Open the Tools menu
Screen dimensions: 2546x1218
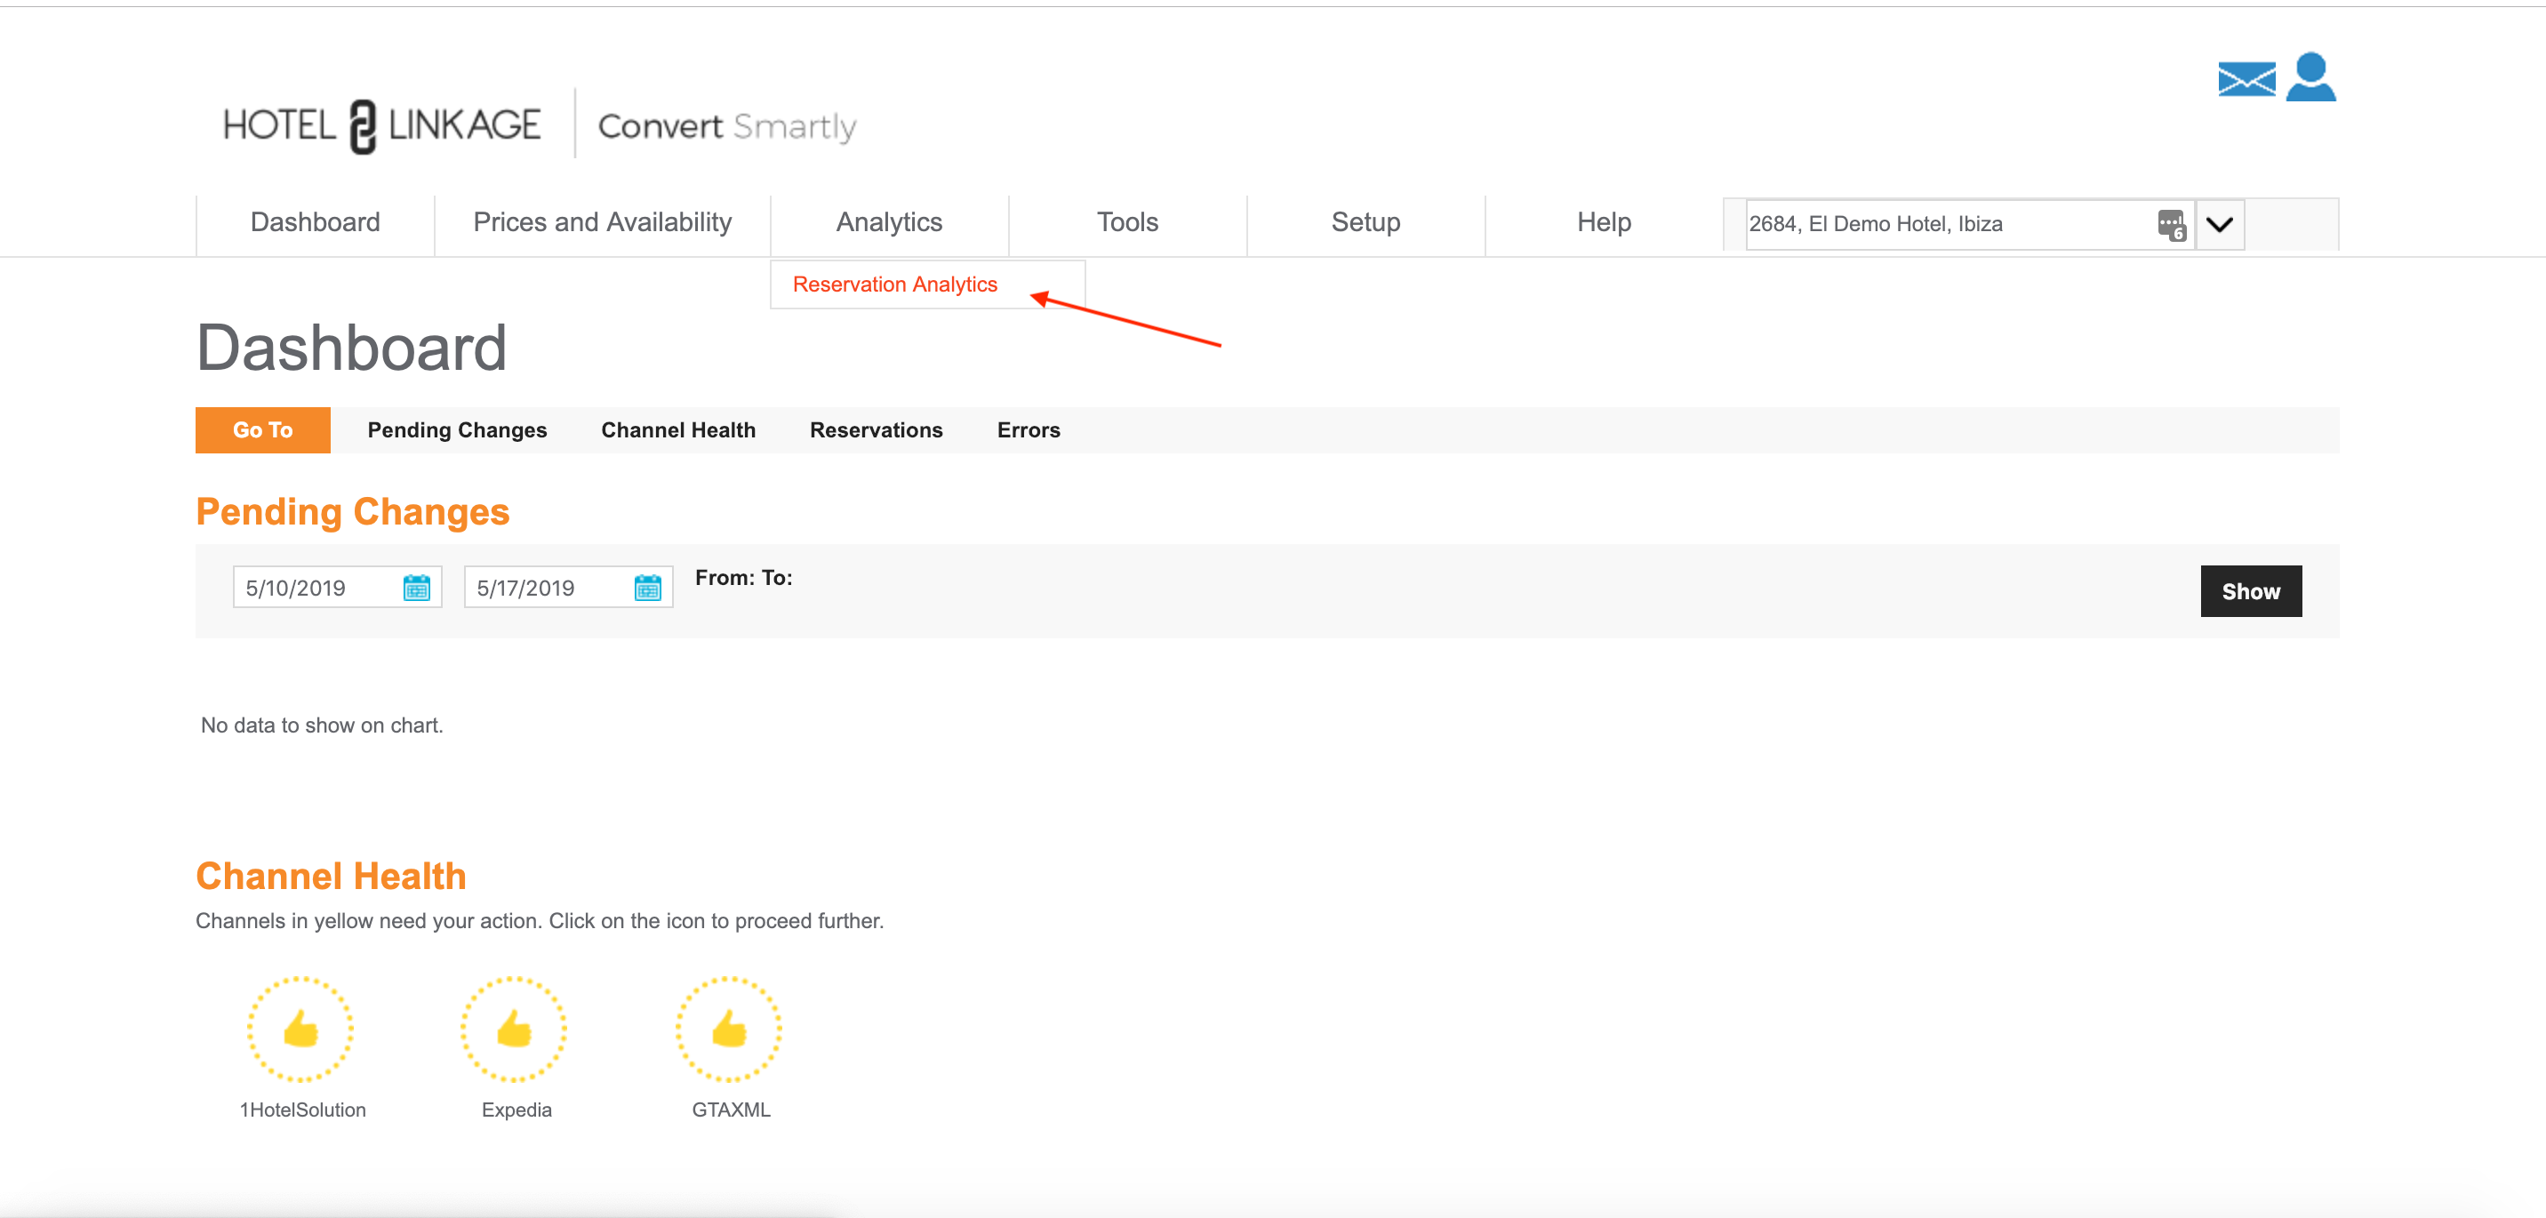(x=1126, y=222)
